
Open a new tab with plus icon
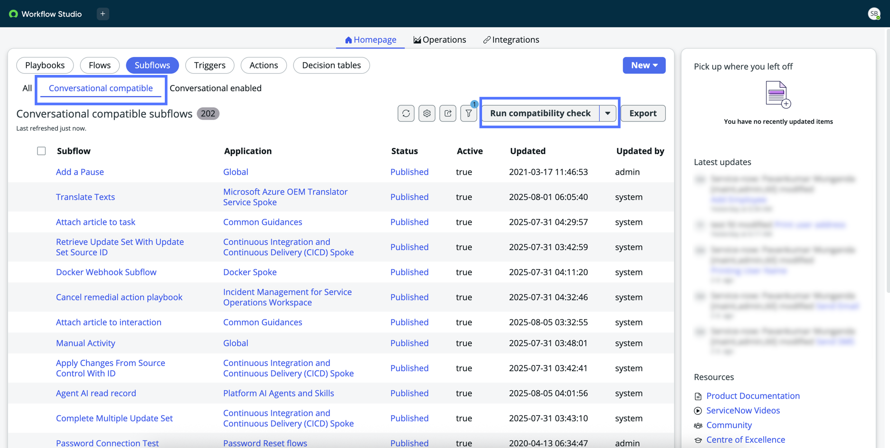pyautogui.click(x=103, y=14)
